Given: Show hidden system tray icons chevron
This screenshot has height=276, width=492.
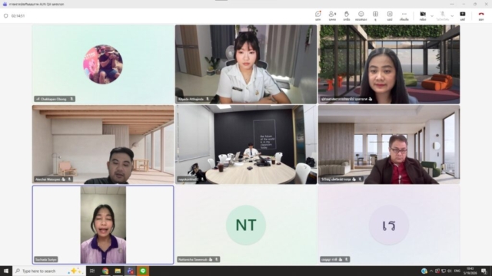Looking at the screenshot, I should [x=431, y=271].
